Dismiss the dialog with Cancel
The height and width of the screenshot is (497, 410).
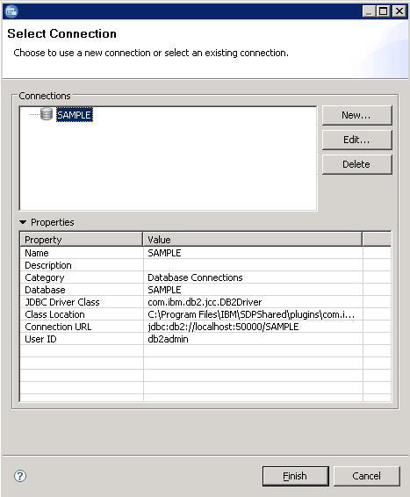click(x=367, y=476)
